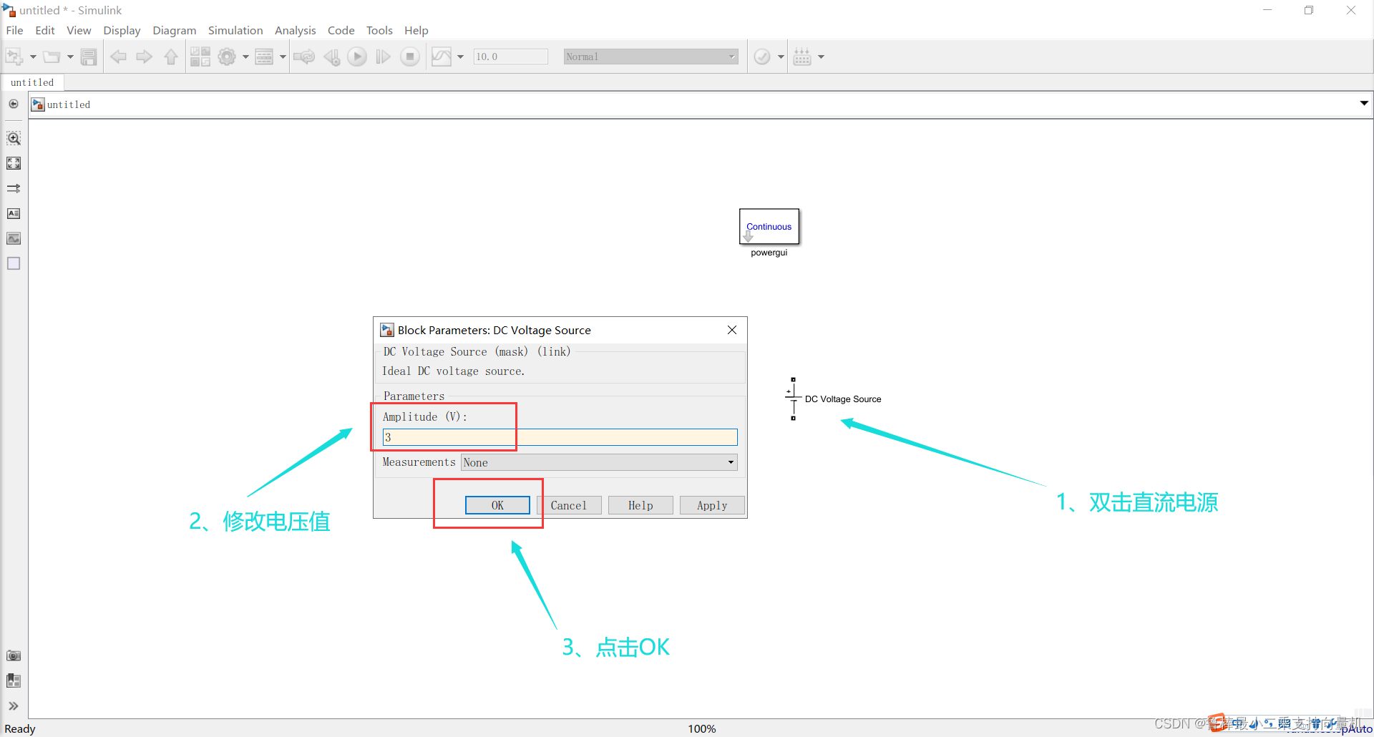Viewport: 1374px width, 737px height.
Task: Open the Code menu
Action: tap(341, 30)
